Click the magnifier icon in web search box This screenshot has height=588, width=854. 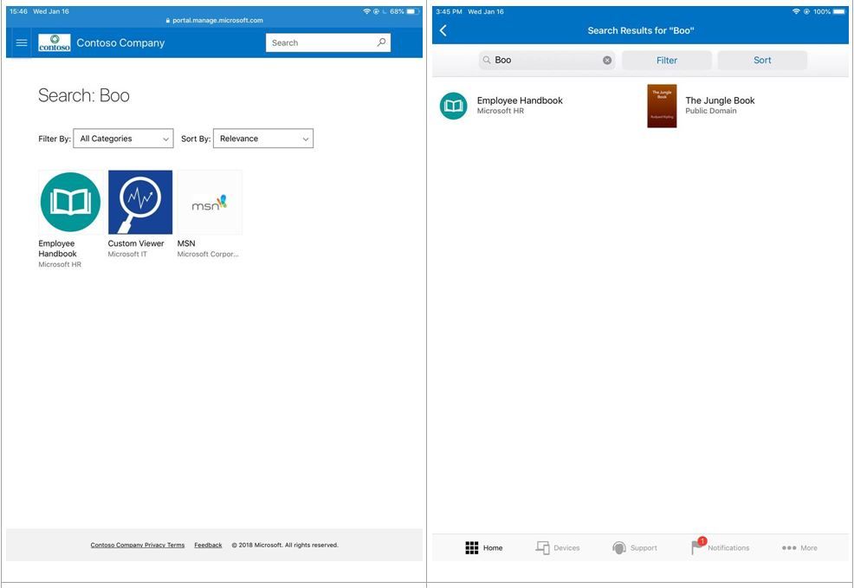(x=382, y=42)
